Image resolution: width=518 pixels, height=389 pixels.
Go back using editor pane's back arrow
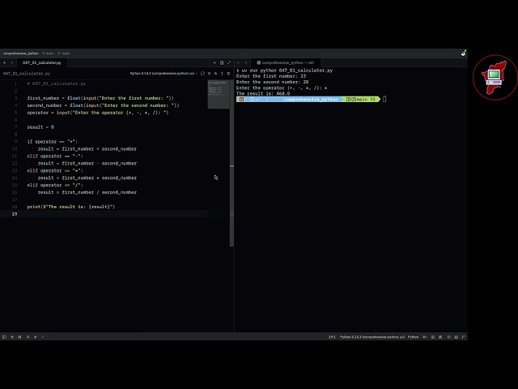[x=5, y=62]
